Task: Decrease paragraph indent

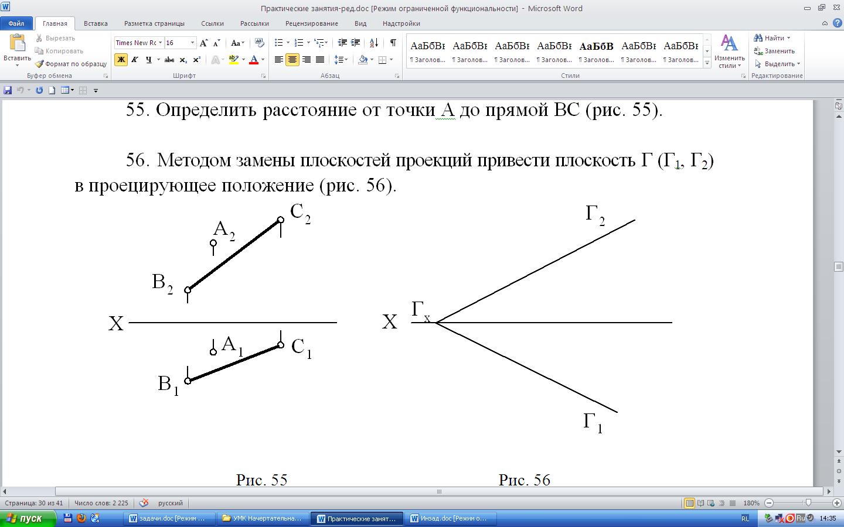Action: point(342,43)
